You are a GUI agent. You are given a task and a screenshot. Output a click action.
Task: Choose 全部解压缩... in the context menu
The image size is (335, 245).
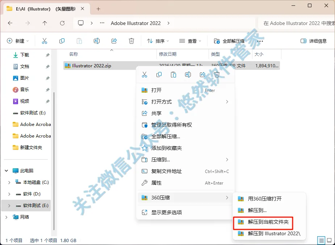click(185, 136)
